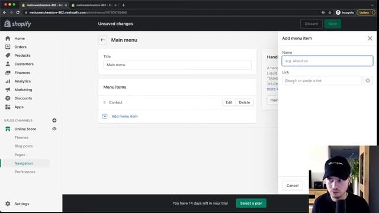Image resolution: width=379 pixels, height=213 pixels.
Task: Click the Name input field
Action: click(327, 61)
